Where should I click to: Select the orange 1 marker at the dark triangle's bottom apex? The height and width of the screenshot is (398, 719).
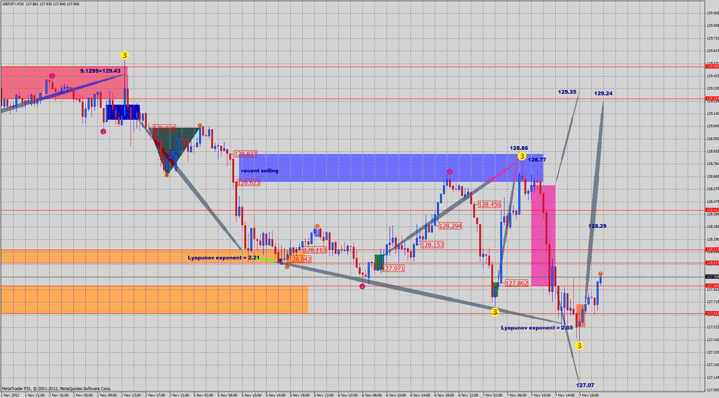coord(166,175)
